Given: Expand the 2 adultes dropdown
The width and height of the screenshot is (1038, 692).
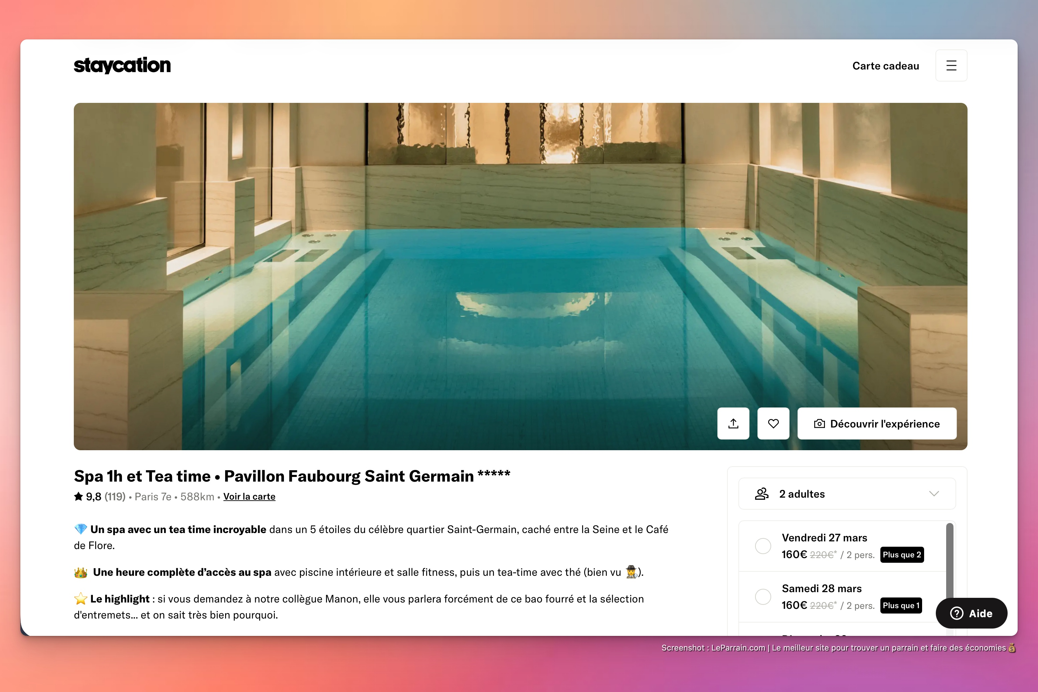Looking at the screenshot, I should point(847,494).
